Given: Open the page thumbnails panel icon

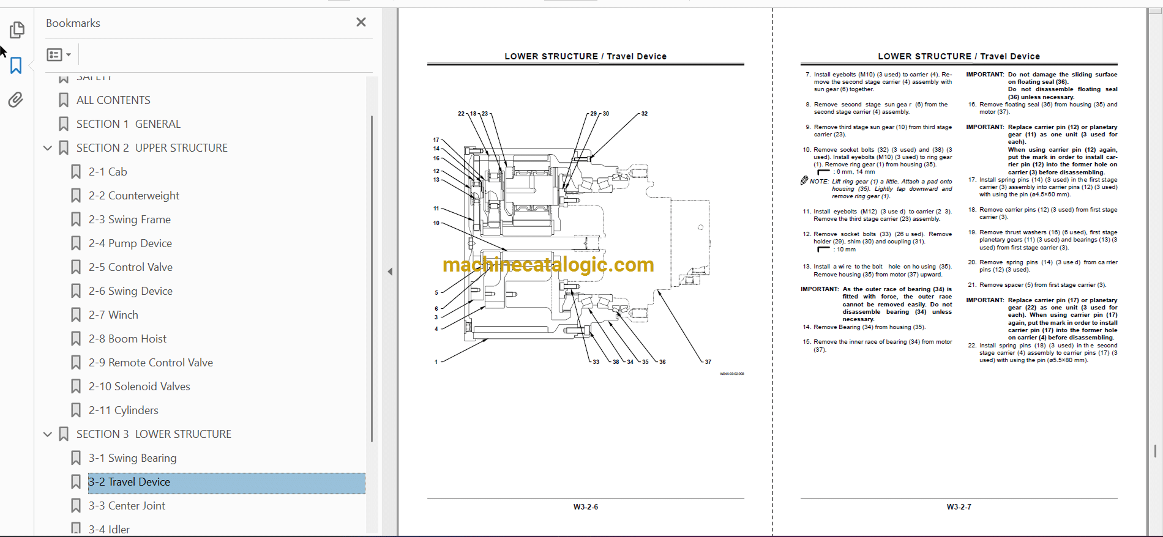Looking at the screenshot, I should (17, 29).
